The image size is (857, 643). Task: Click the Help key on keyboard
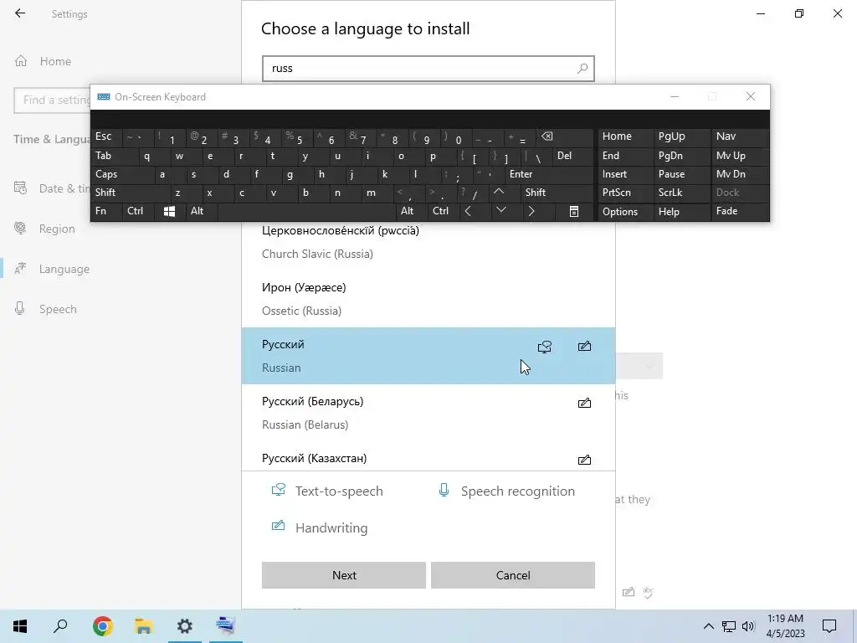click(x=682, y=212)
